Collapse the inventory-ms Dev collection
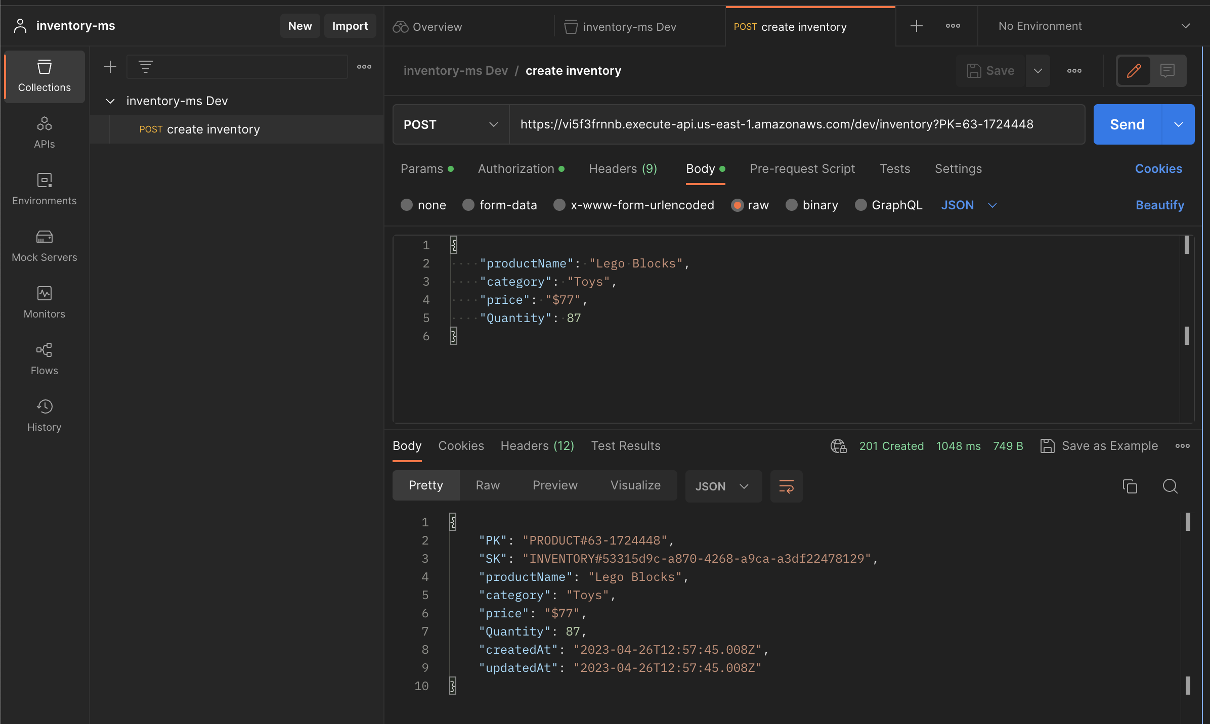Screen dimensions: 1210x724 tap(110, 101)
